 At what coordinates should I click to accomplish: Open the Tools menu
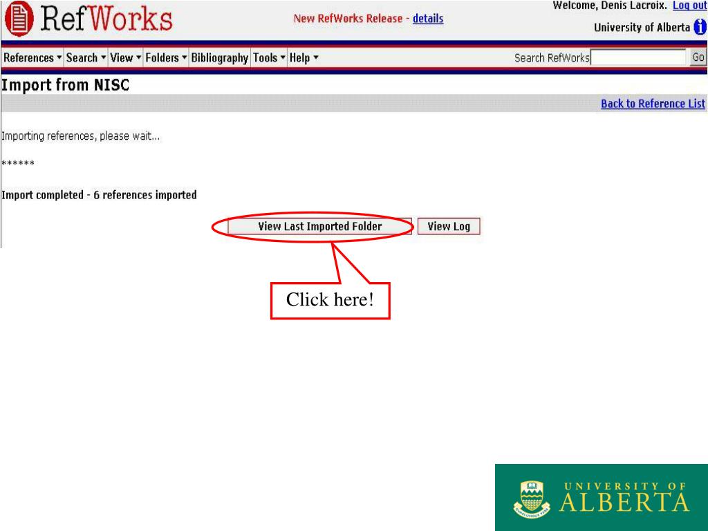pyautogui.click(x=269, y=58)
